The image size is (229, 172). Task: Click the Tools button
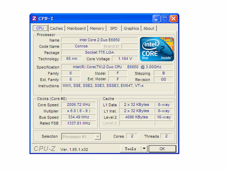click(x=131, y=149)
